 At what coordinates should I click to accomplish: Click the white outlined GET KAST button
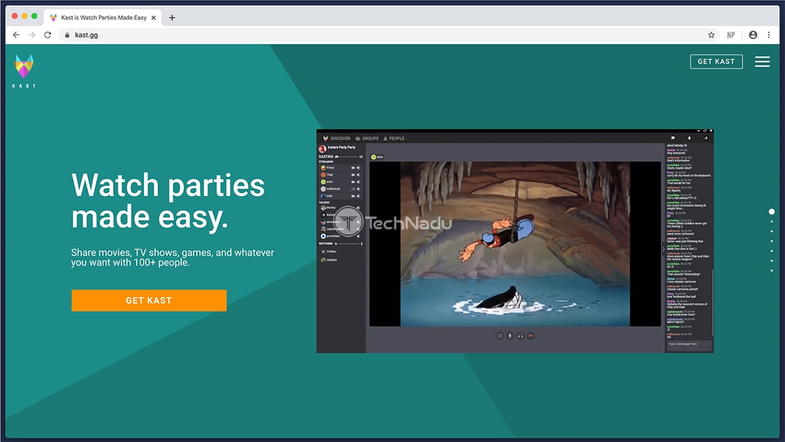(x=716, y=62)
